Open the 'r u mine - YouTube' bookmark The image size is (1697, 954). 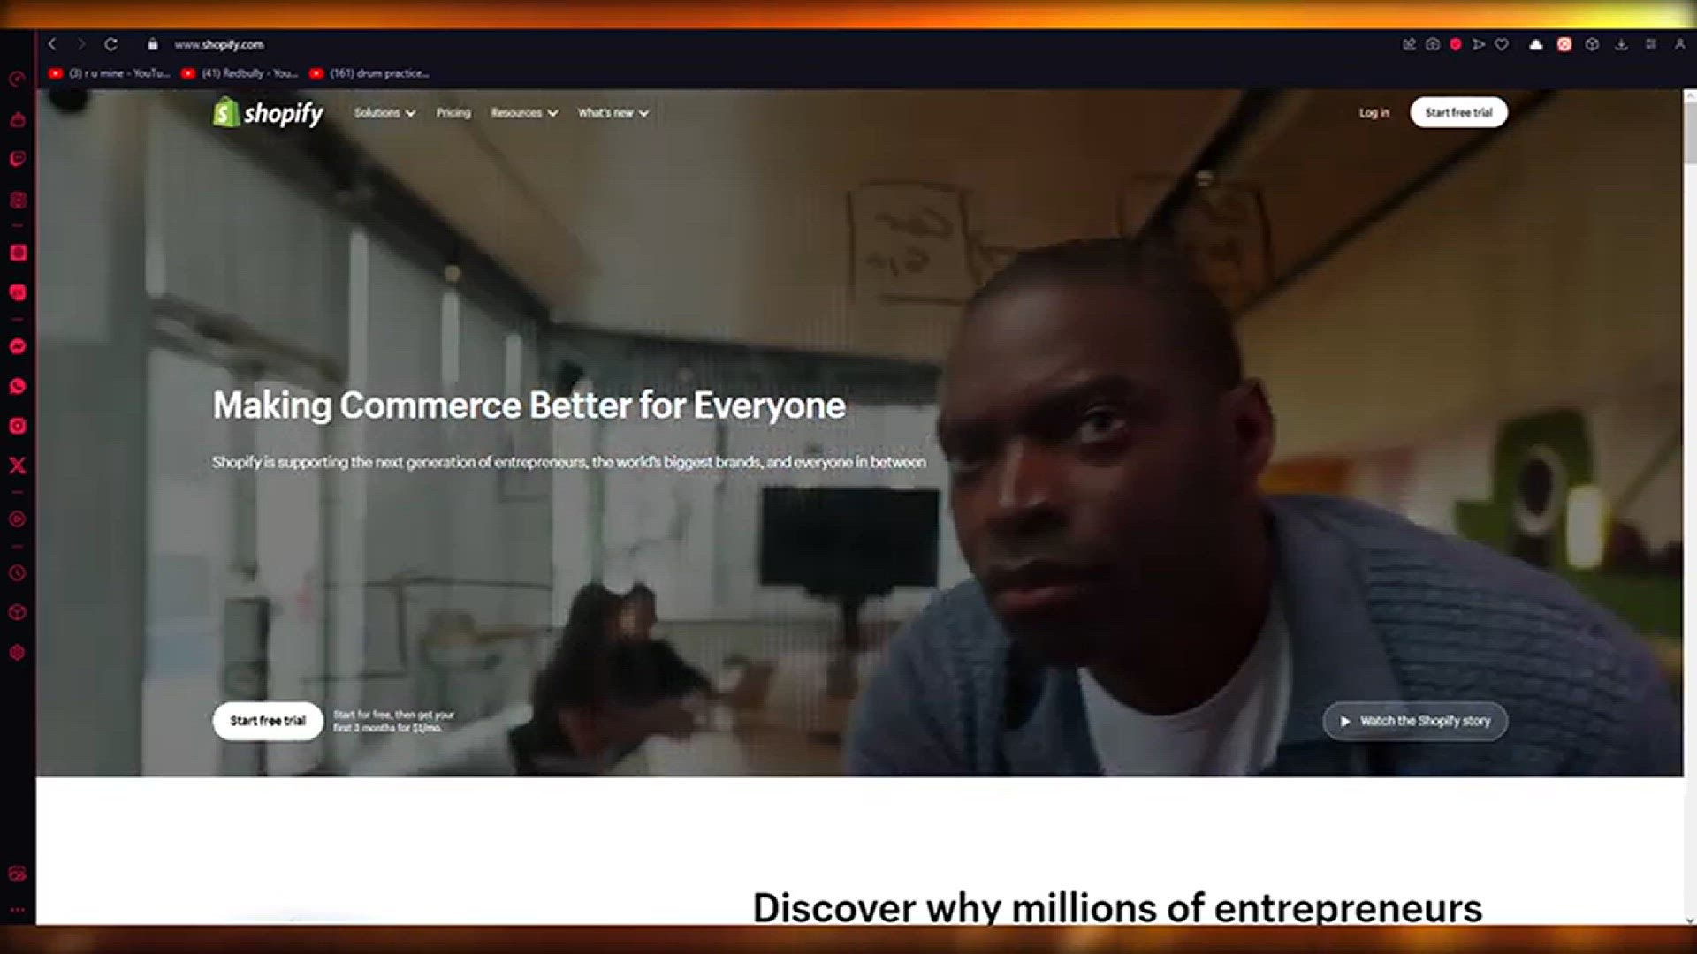pos(109,73)
